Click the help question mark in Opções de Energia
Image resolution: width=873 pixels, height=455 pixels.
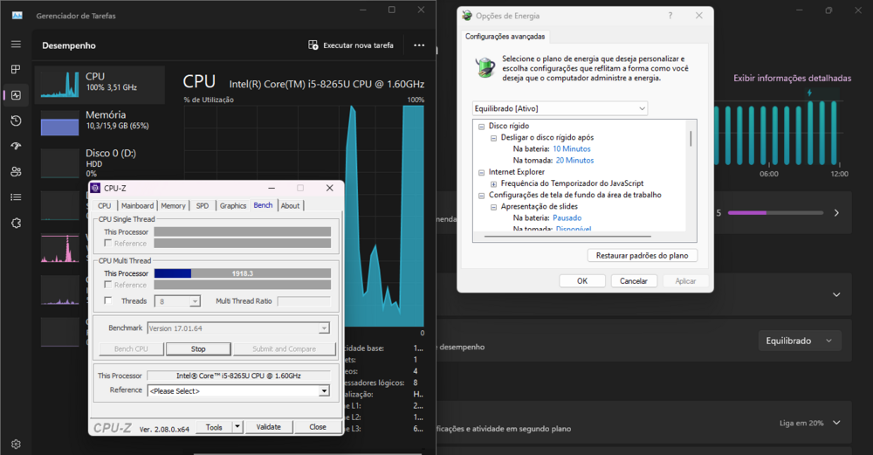click(x=670, y=16)
